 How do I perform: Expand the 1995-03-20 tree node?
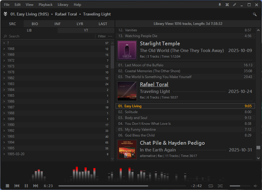[x=4, y=154]
